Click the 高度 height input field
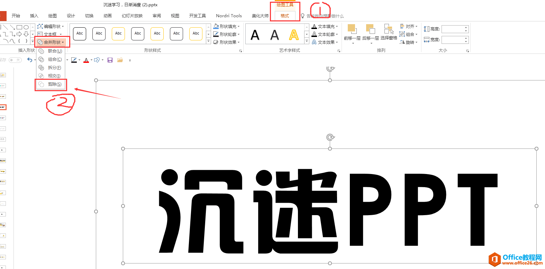The height and width of the screenshot is (269, 545). (x=455, y=29)
